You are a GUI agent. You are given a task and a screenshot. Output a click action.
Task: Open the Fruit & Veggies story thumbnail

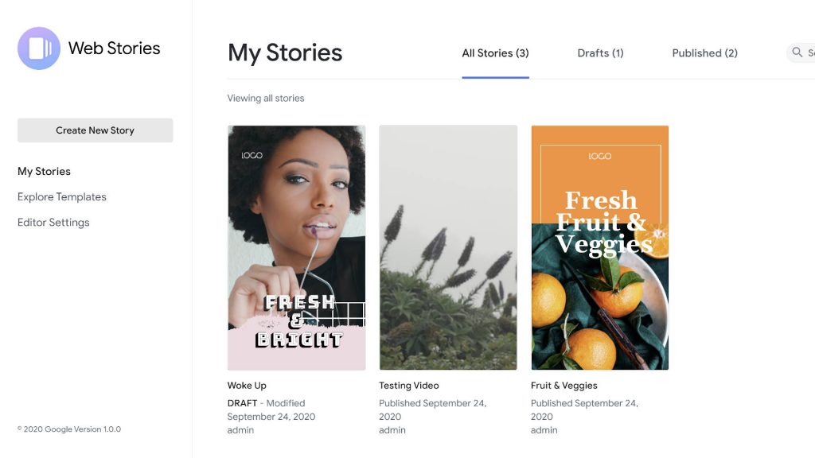point(599,247)
